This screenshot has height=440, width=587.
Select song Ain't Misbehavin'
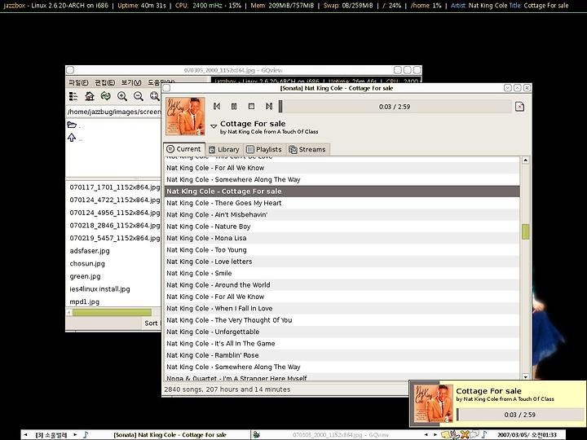coord(342,215)
